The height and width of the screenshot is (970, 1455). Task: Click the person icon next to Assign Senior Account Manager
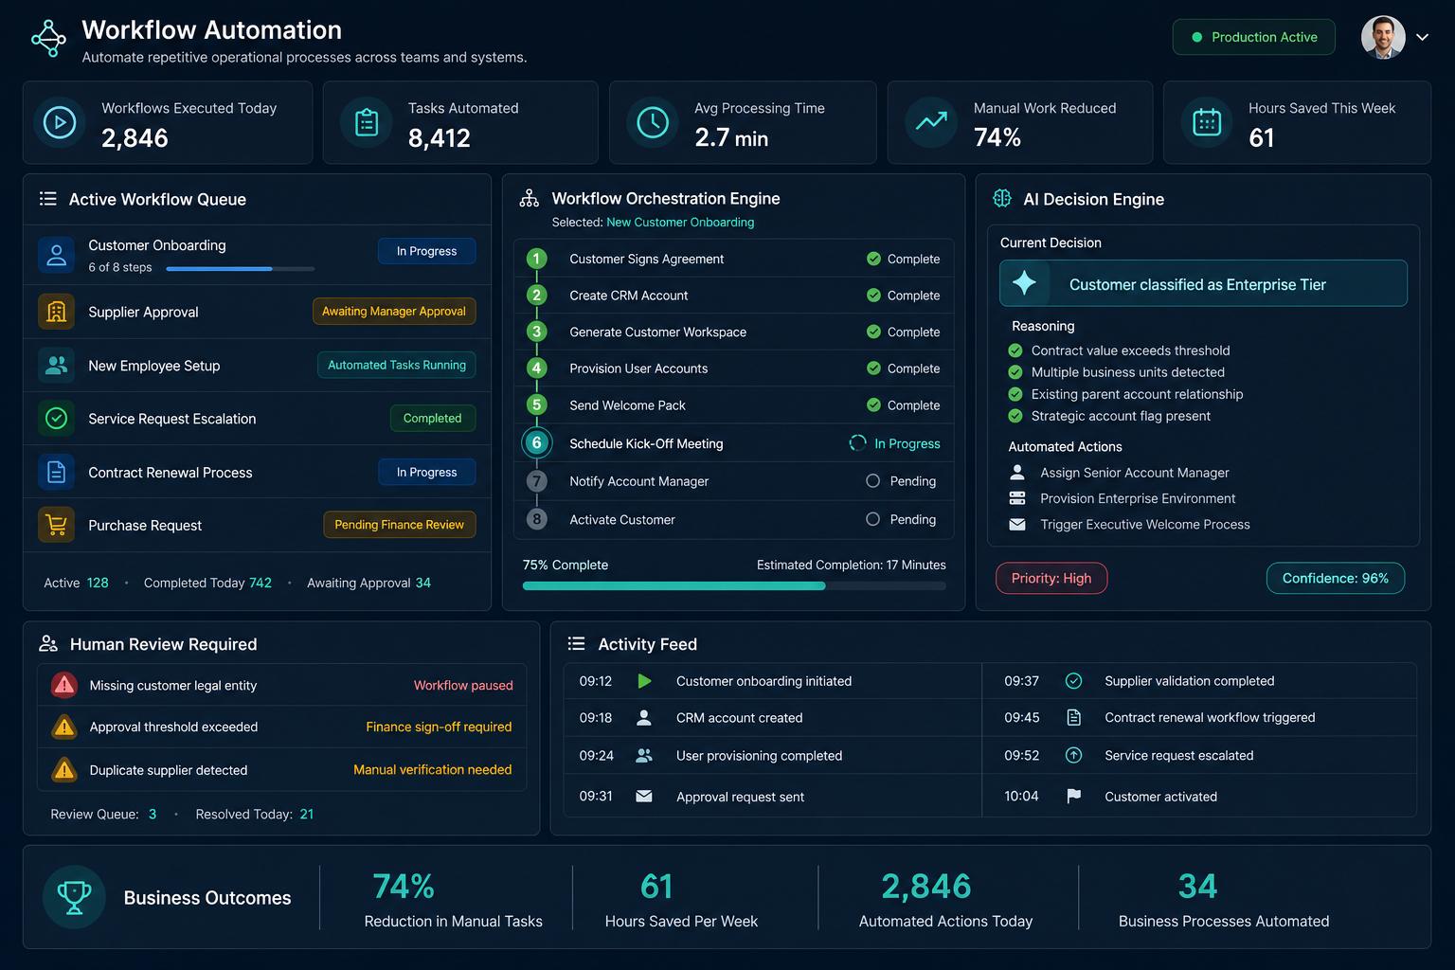click(x=1017, y=472)
